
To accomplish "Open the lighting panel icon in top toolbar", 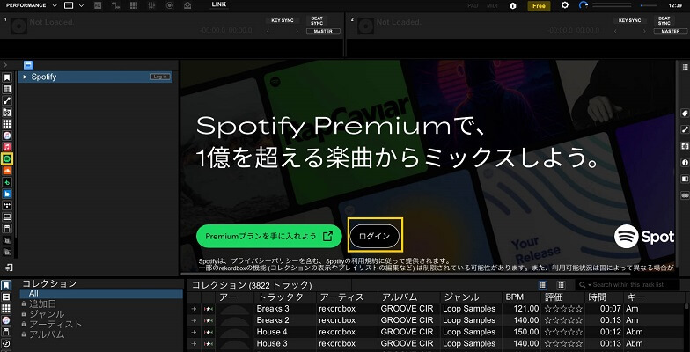I will pos(187,5).
